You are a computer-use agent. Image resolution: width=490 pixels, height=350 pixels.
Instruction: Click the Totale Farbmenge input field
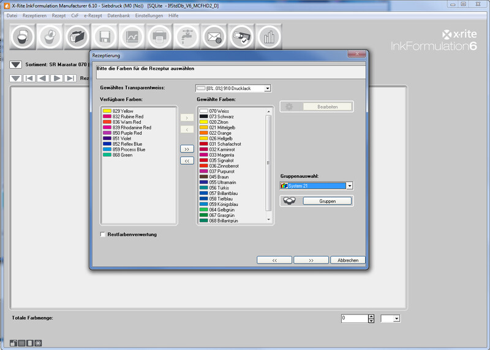point(353,319)
